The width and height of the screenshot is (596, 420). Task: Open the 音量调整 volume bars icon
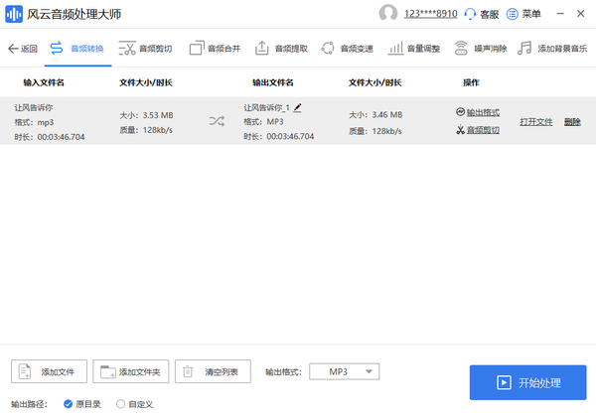[x=395, y=49]
